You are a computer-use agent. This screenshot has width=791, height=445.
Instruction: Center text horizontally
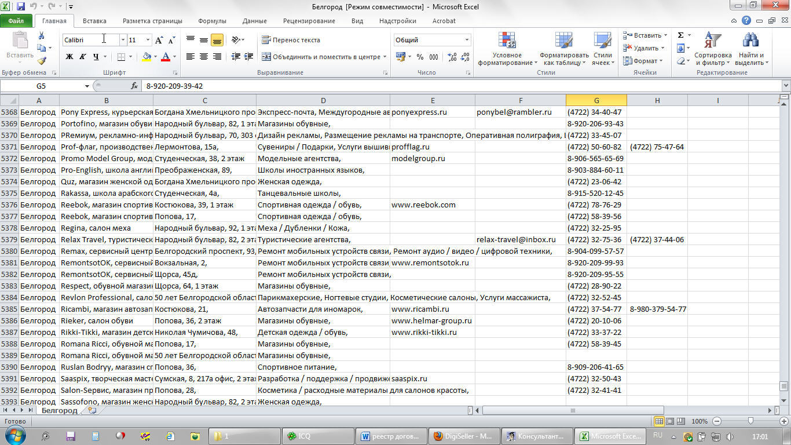coord(204,57)
